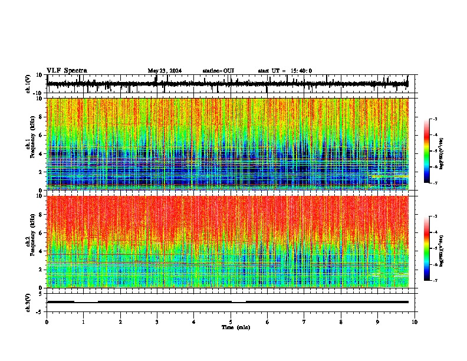Select the ch.1 "Frequency (kHz)" axis label
467x361 pixels.
(32, 137)
